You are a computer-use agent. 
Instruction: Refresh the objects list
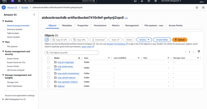coord(47,40)
